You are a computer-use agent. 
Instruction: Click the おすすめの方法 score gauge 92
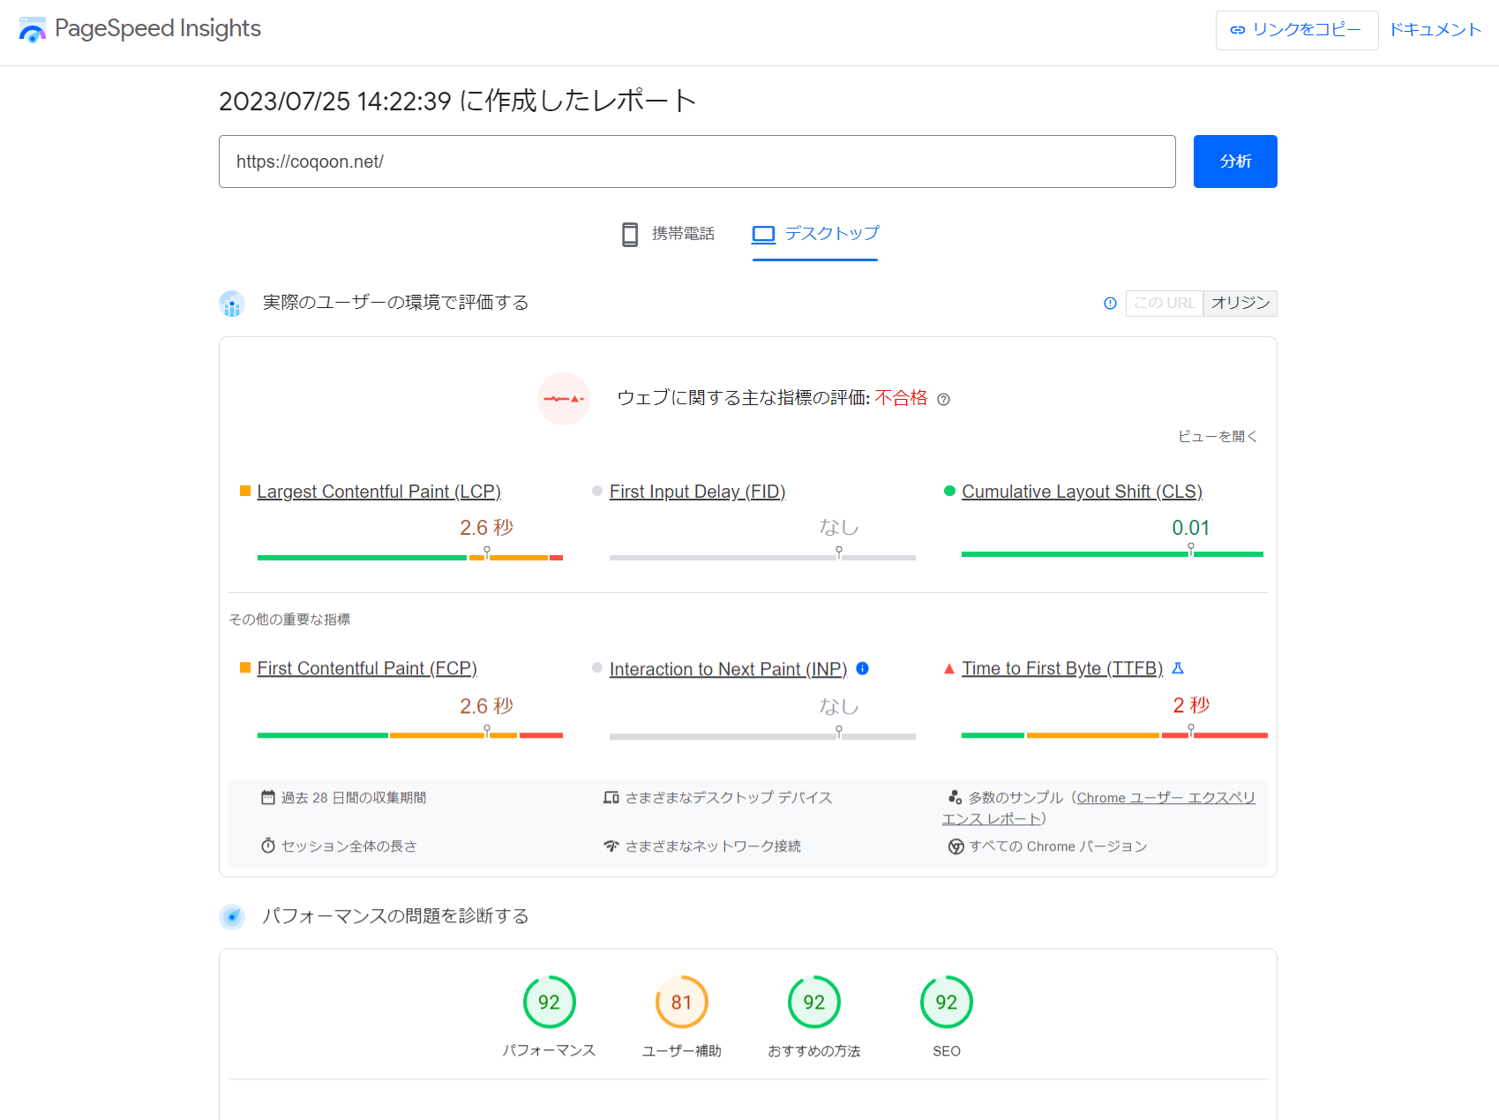click(814, 1003)
